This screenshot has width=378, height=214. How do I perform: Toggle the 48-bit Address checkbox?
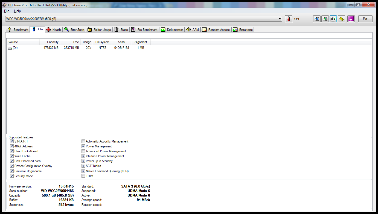[12, 146]
